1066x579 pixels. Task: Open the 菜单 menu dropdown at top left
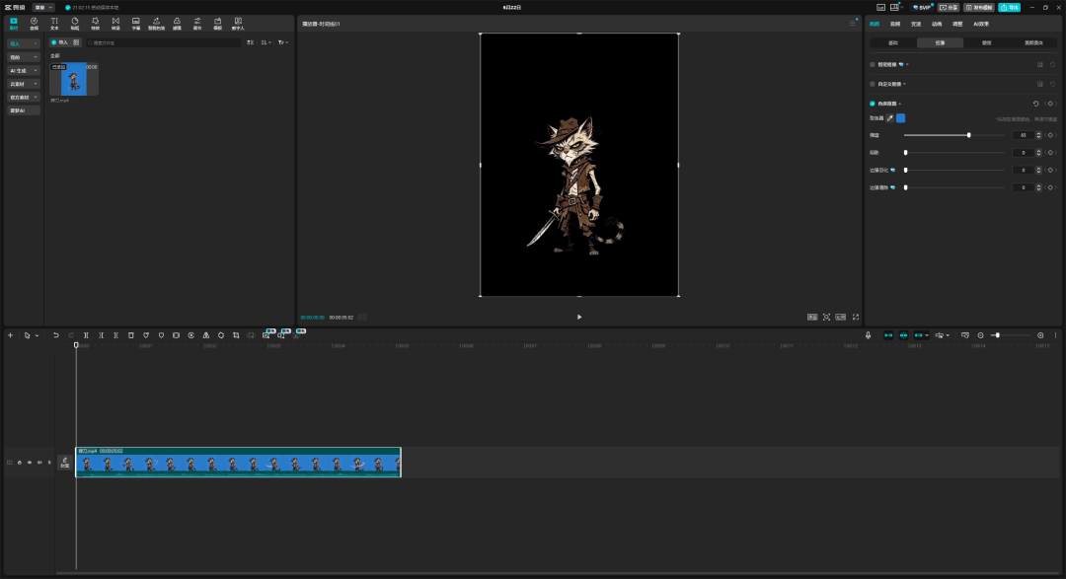pyautogui.click(x=43, y=8)
